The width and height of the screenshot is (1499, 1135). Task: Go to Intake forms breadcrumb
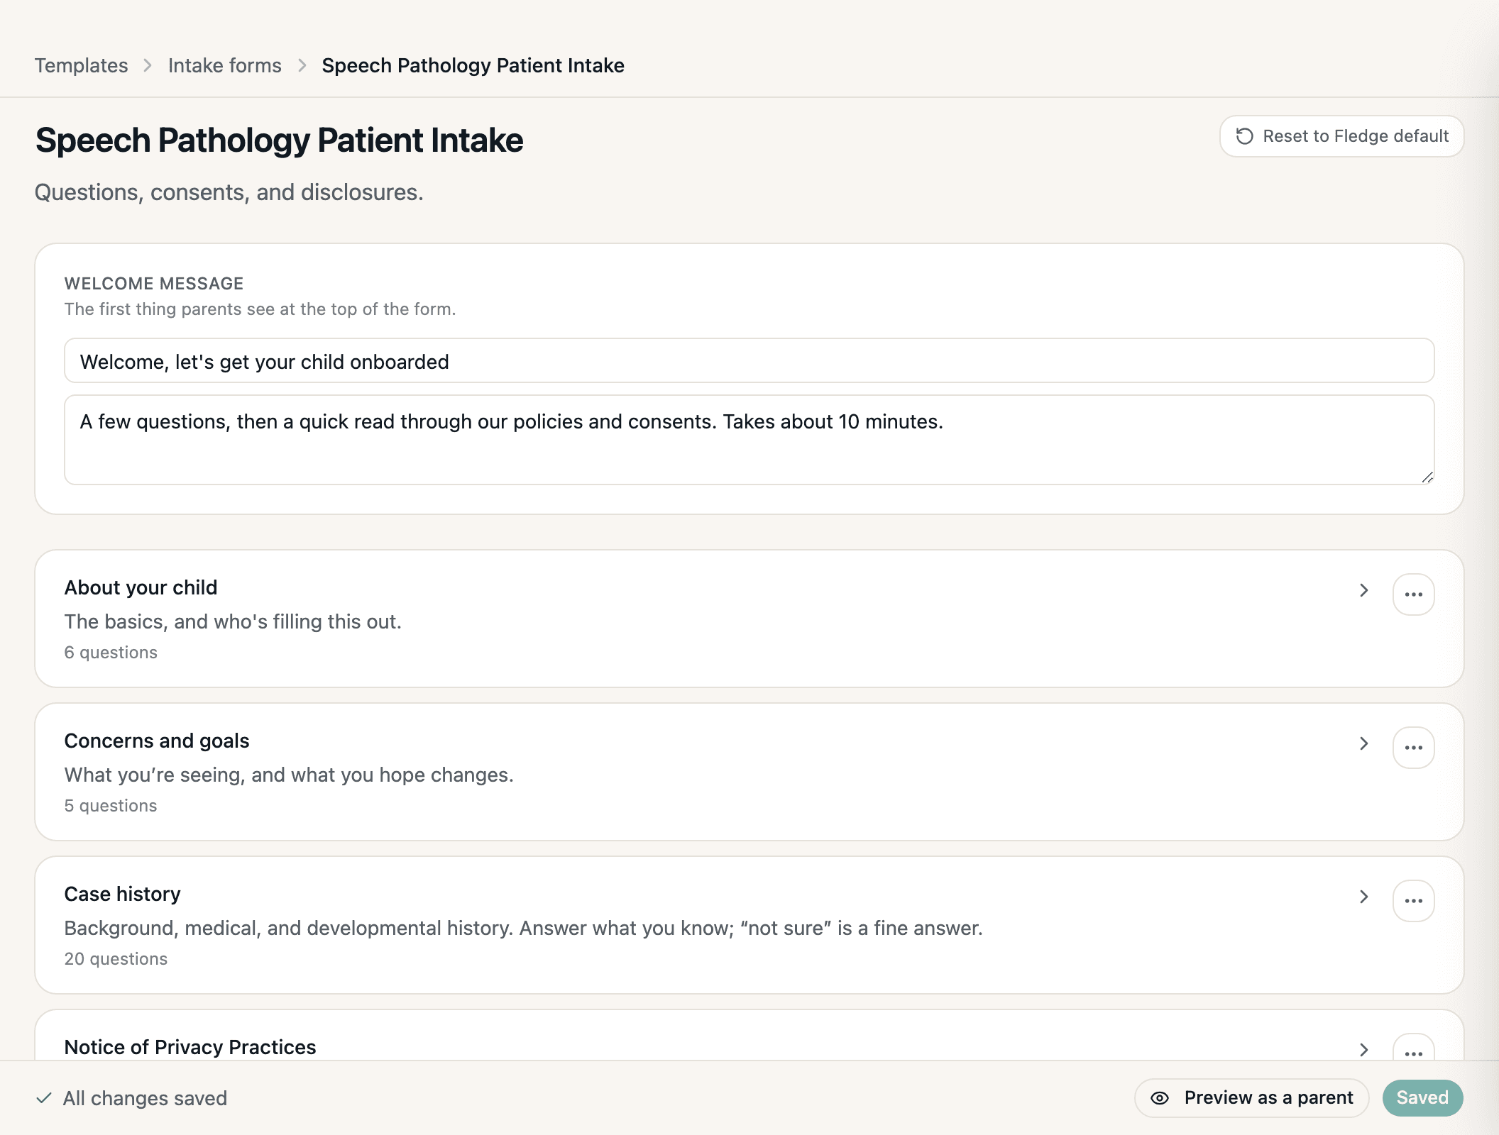[x=225, y=65]
